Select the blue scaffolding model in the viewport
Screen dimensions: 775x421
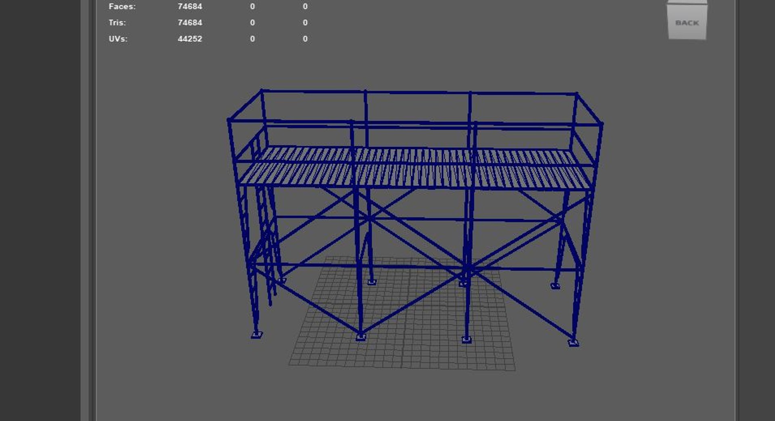pos(415,218)
